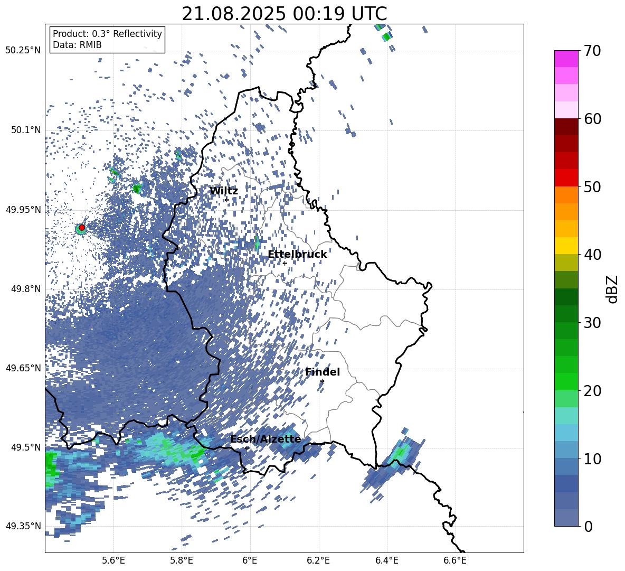Click the Product: 0.3° Reflectivity text

[107, 34]
